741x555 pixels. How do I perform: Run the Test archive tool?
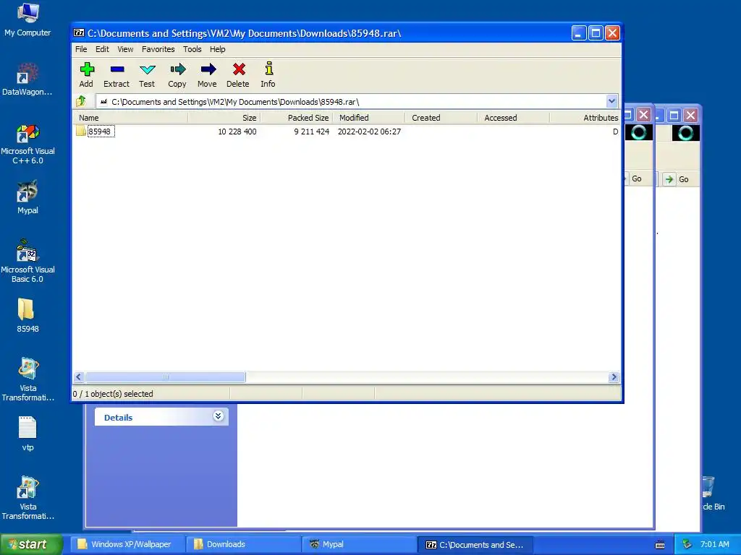[x=147, y=69]
